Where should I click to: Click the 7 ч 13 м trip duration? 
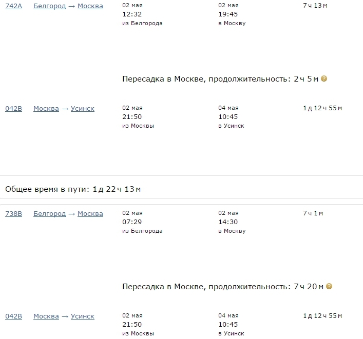[315, 6]
